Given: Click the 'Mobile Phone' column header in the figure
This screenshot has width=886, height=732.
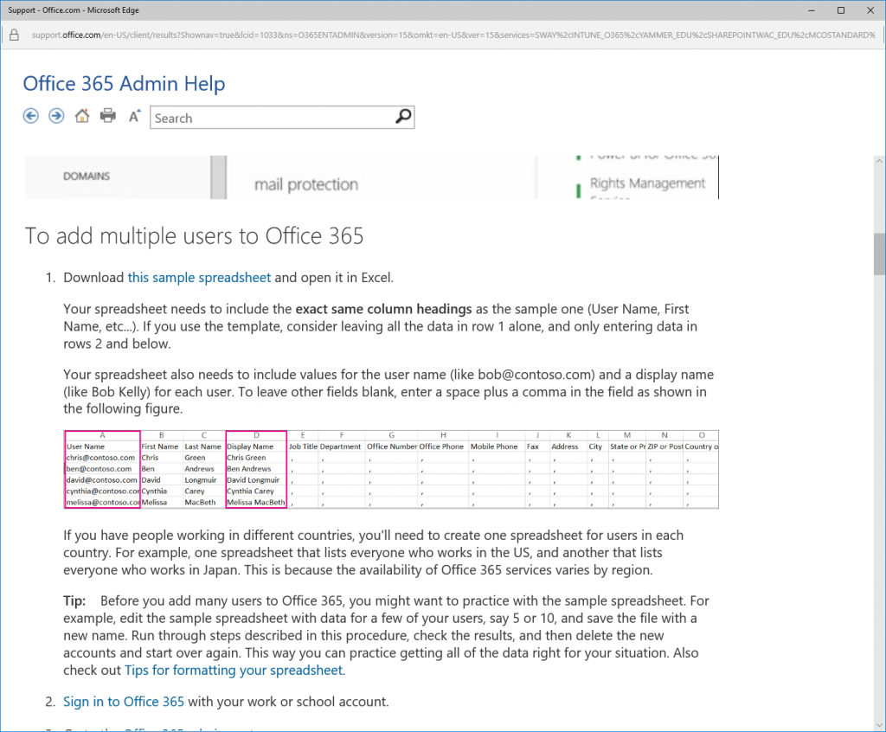Looking at the screenshot, I should coord(494,446).
